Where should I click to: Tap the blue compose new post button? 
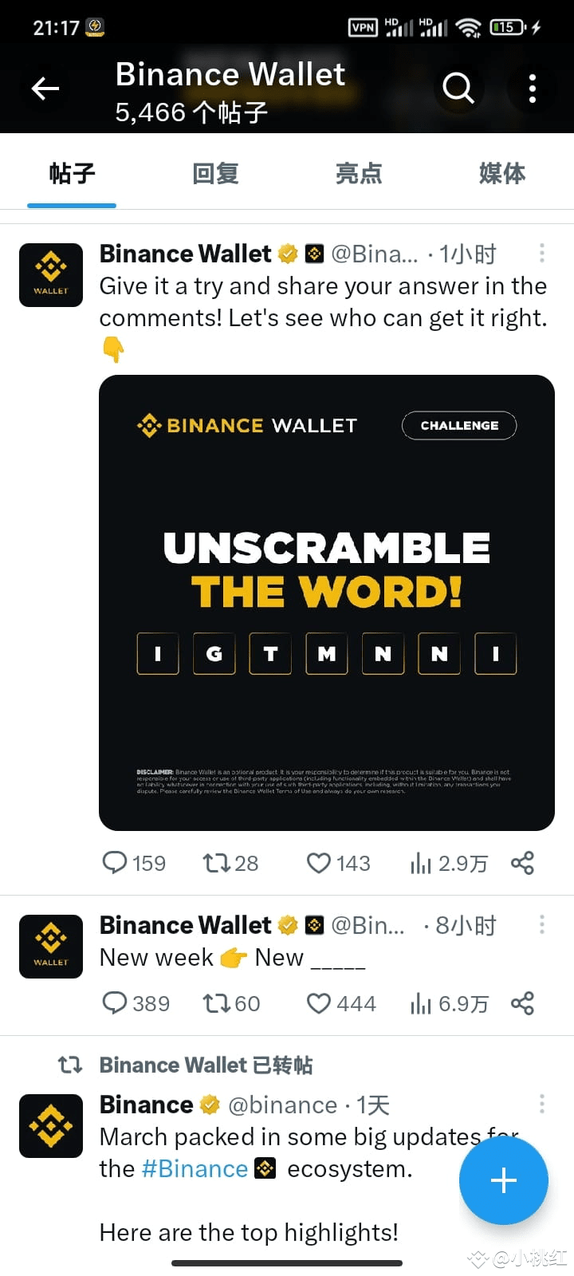pyautogui.click(x=504, y=1180)
